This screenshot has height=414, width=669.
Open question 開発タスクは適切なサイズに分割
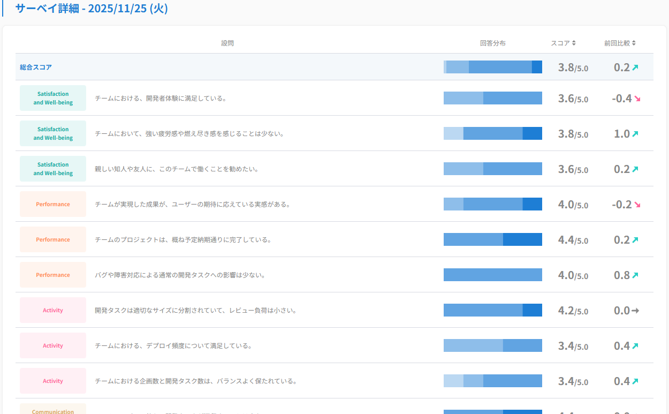click(x=196, y=311)
